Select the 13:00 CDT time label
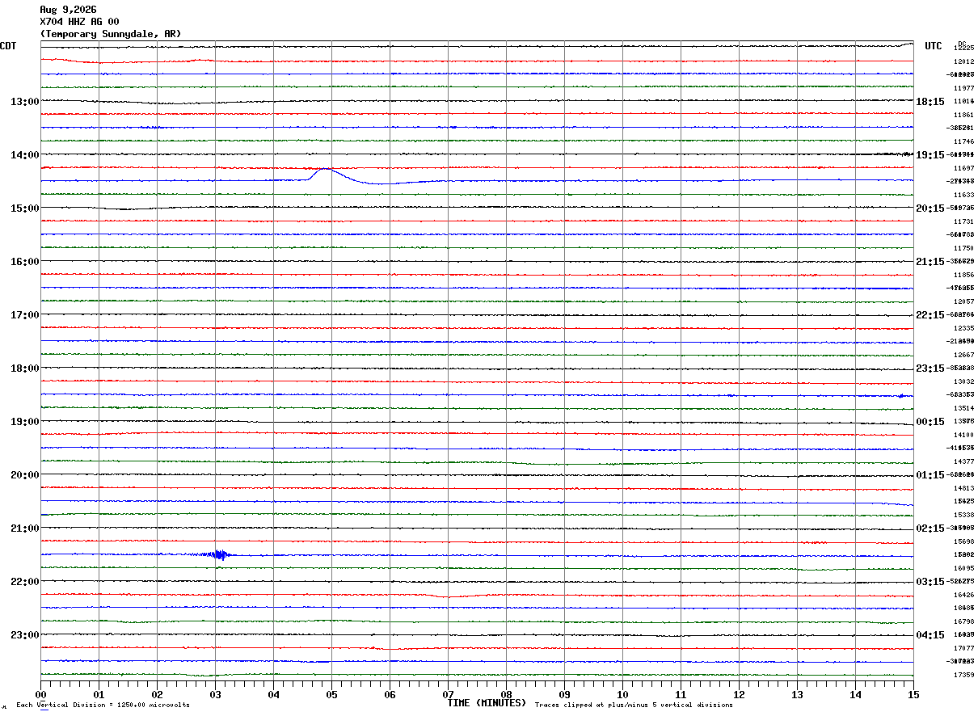Screen dimensions: 978x716 pos(24,101)
